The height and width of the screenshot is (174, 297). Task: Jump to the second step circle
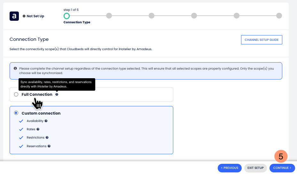click(109, 16)
